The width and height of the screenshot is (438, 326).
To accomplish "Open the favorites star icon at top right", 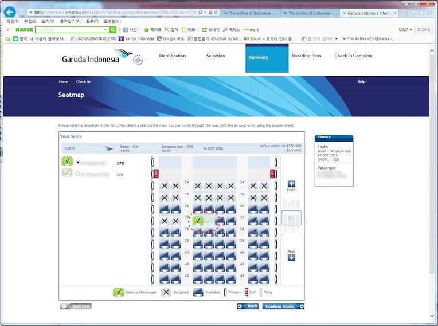I will coord(421,13).
